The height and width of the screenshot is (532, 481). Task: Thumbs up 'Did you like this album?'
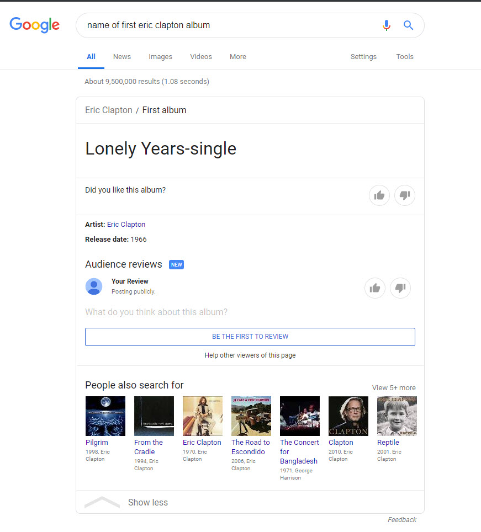pos(379,195)
